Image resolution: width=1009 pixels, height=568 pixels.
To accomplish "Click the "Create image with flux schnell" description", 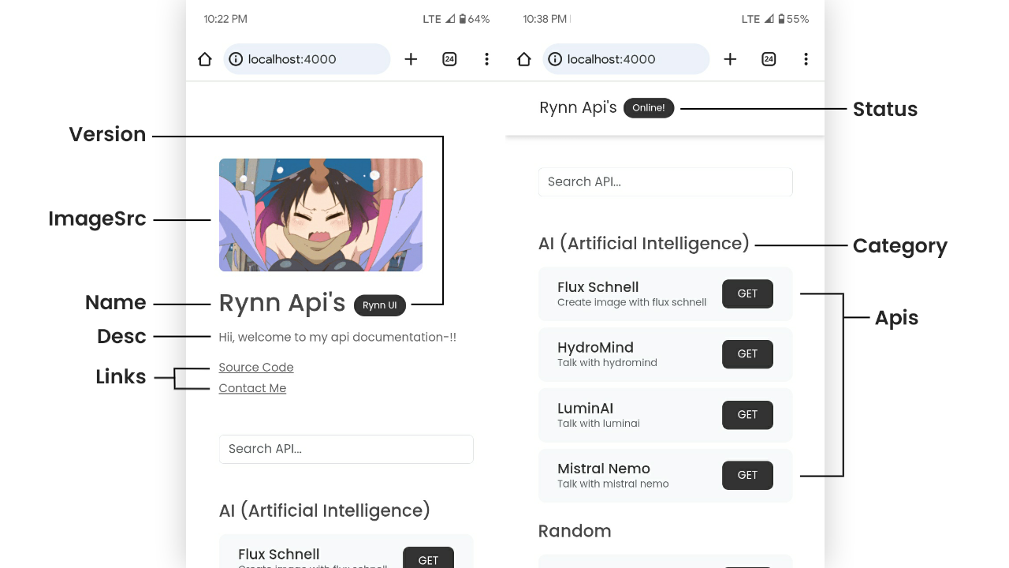I will pyautogui.click(x=631, y=302).
